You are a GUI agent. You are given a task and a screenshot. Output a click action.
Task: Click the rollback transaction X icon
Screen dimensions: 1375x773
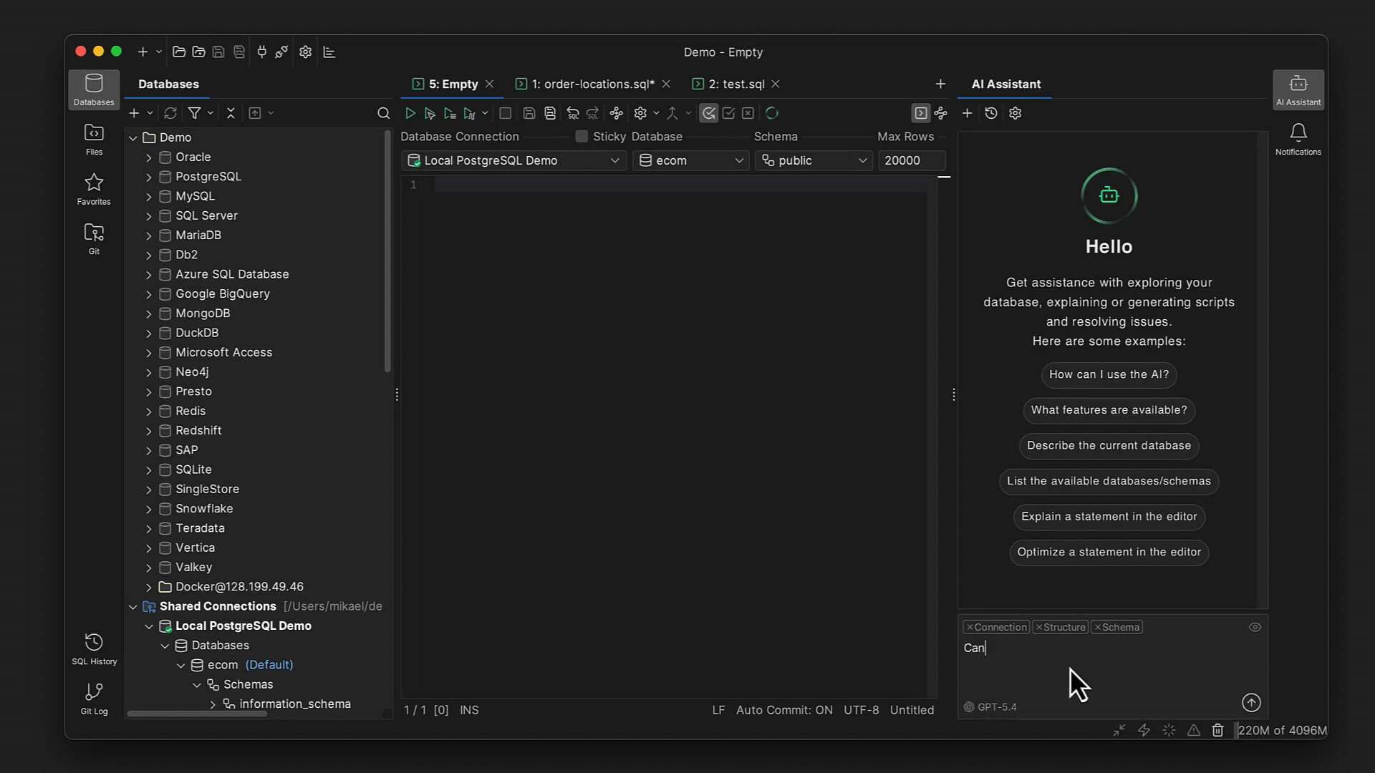[748, 113]
